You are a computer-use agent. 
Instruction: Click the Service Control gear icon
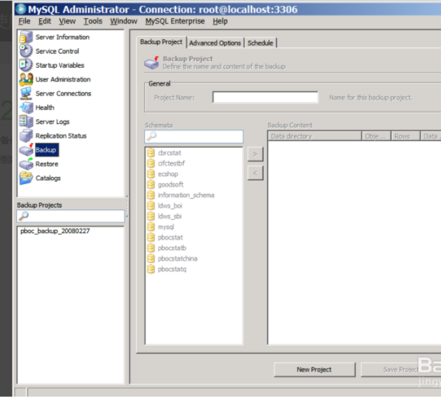coord(26,51)
